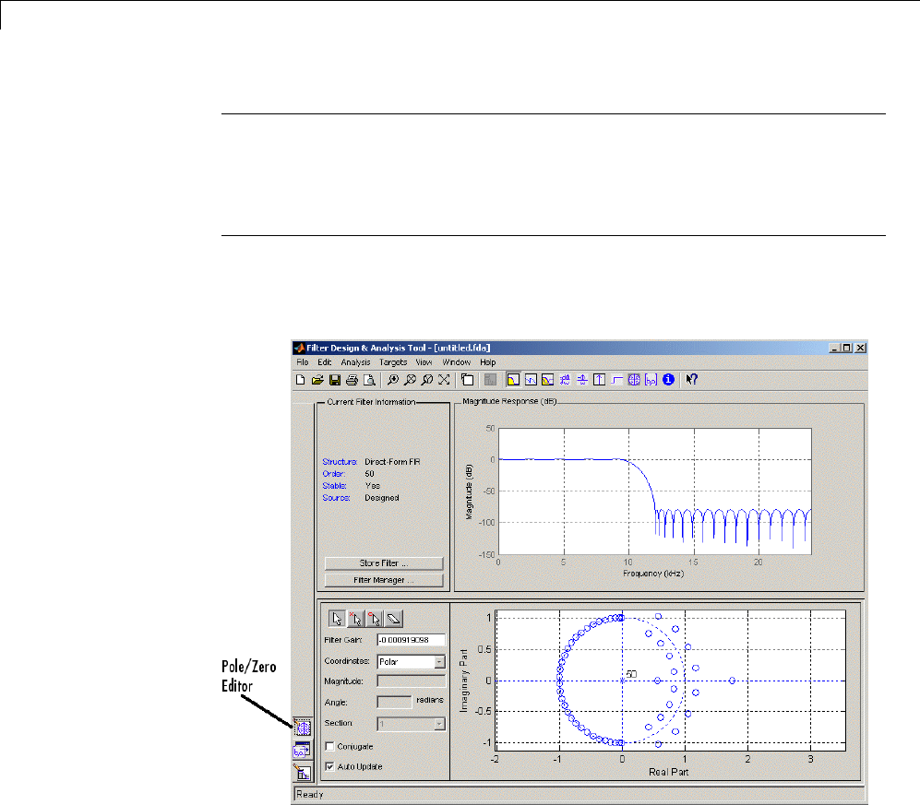Uncheck the Auto Update checkbox
The width and height of the screenshot is (920, 805).
[x=329, y=766]
